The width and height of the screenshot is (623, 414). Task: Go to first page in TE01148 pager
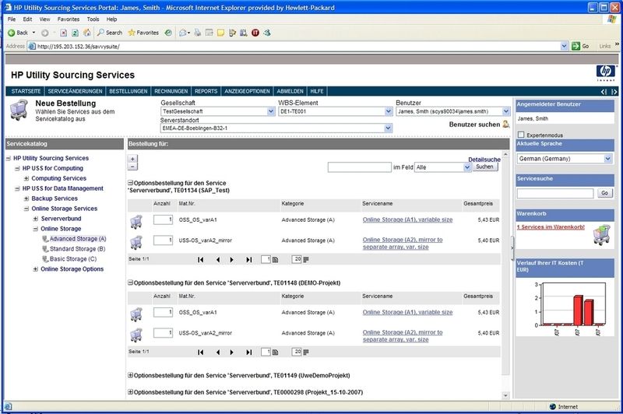[201, 352]
